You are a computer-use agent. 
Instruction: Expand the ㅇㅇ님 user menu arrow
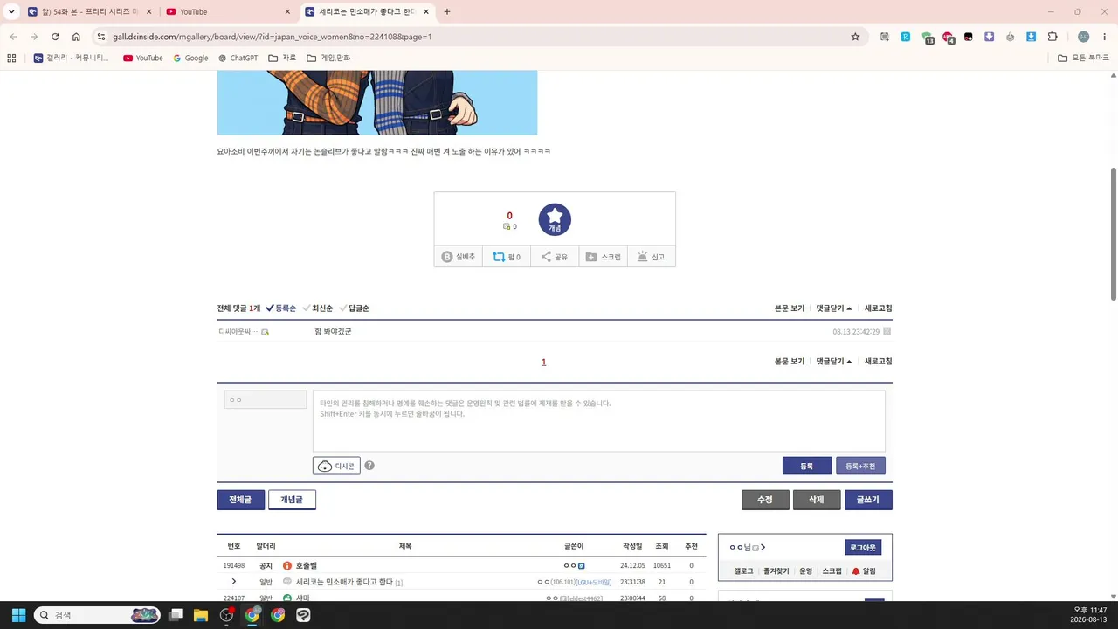click(763, 548)
